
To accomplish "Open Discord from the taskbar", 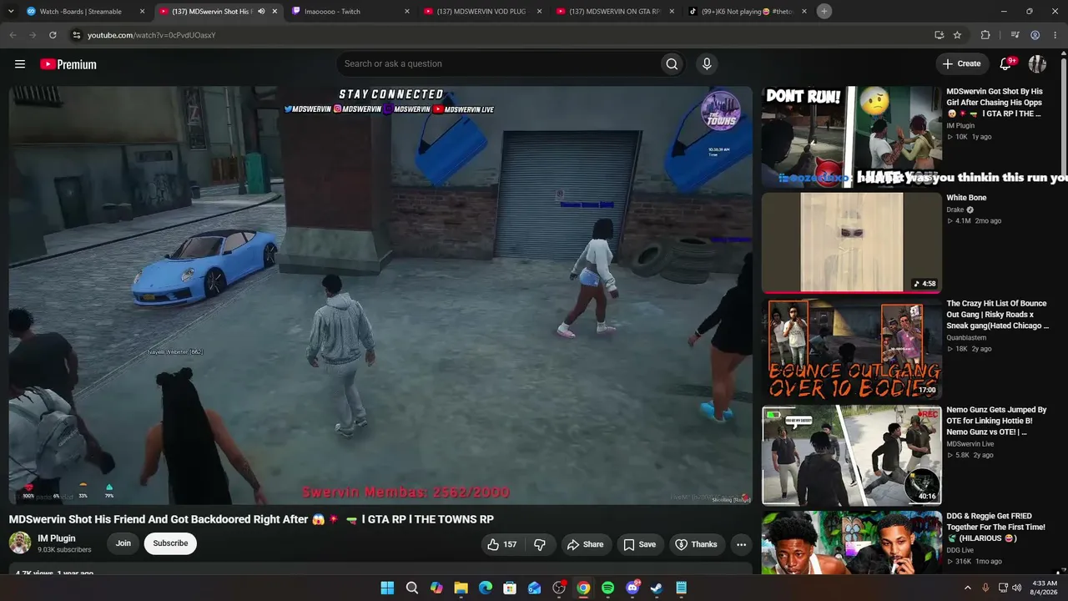I will pyautogui.click(x=632, y=588).
